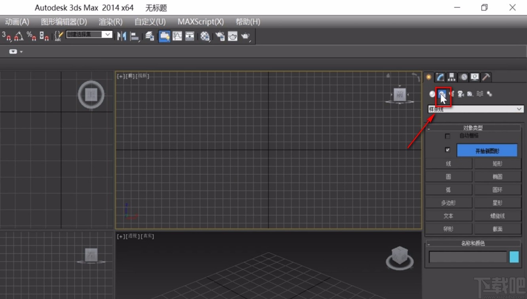Image resolution: width=527 pixels, height=299 pixels.
Task: Select the Geometry sphere category
Action: point(432,94)
